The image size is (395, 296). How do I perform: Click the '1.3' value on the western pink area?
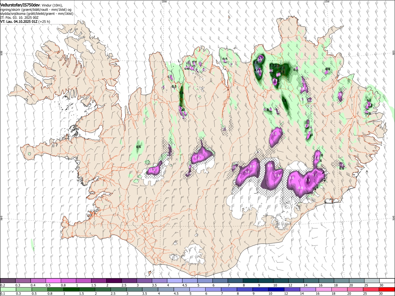coord(153,170)
